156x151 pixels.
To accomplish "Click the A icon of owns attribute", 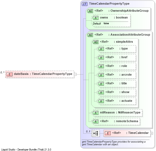I will pos(95,18).
